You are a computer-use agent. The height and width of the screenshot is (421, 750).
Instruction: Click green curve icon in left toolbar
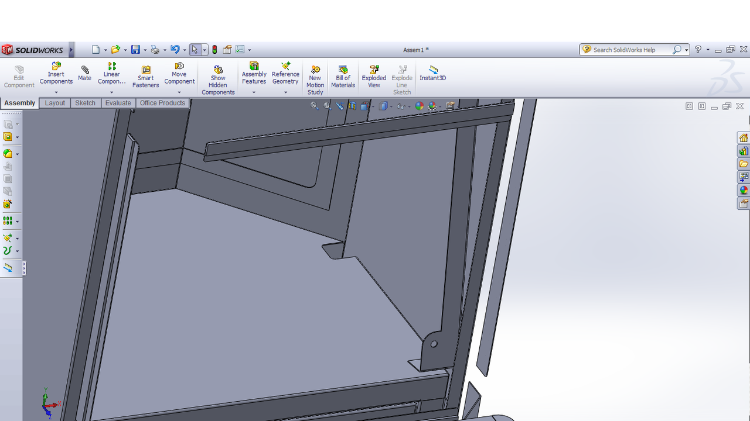pos(8,251)
